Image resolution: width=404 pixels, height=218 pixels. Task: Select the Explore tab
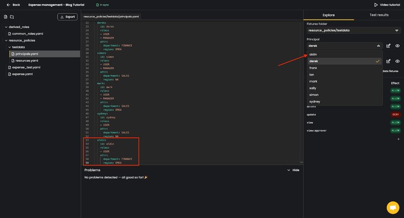coord(329,15)
